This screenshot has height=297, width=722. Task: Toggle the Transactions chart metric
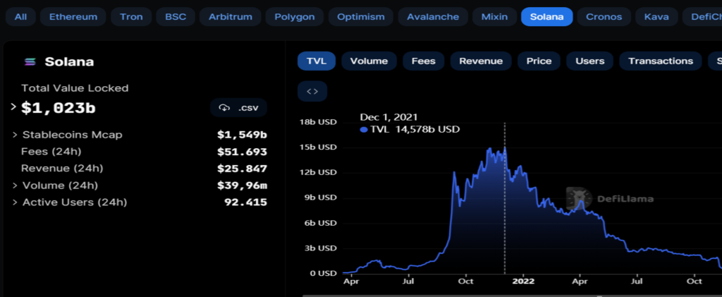point(660,61)
